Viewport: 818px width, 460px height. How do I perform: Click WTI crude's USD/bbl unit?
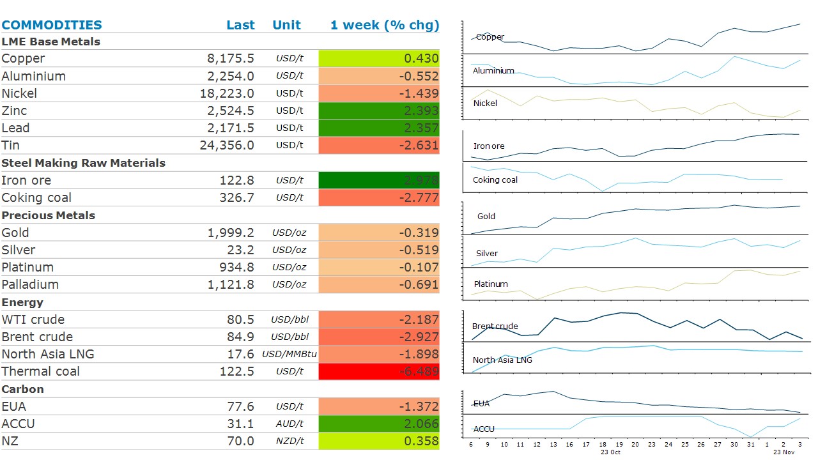click(x=290, y=319)
